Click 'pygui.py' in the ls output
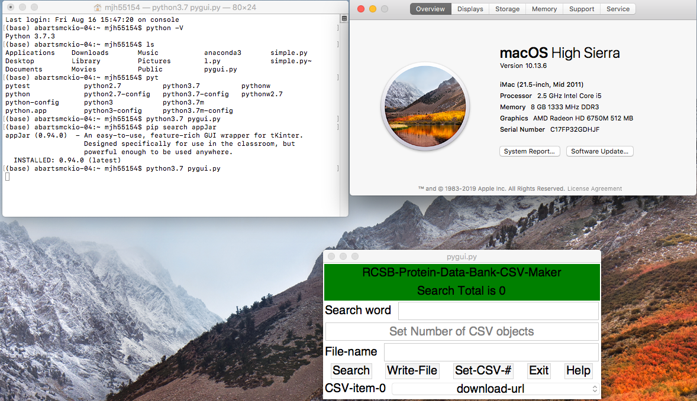 (221, 70)
